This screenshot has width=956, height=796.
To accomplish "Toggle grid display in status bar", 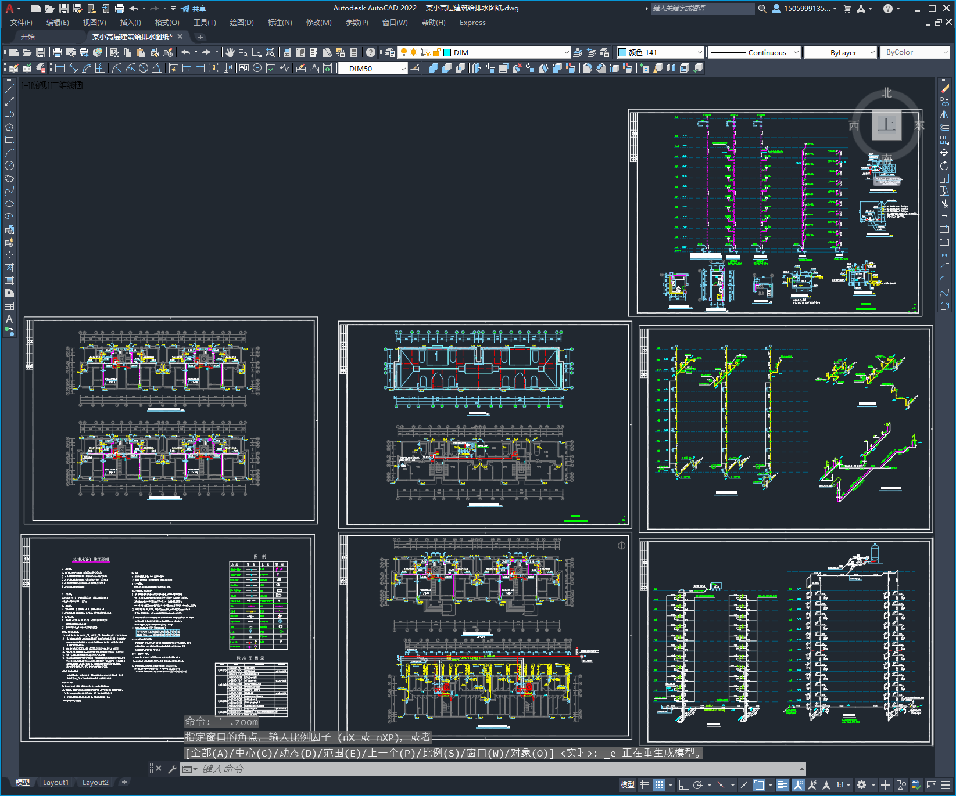I will 645,785.
